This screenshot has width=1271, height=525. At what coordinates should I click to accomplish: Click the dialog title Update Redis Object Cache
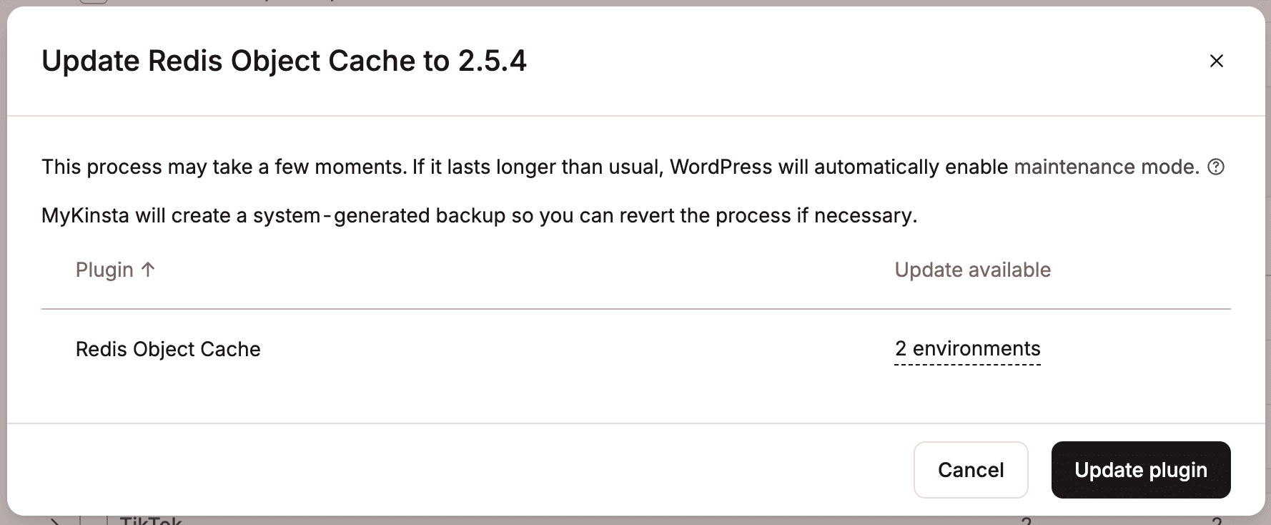click(285, 61)
